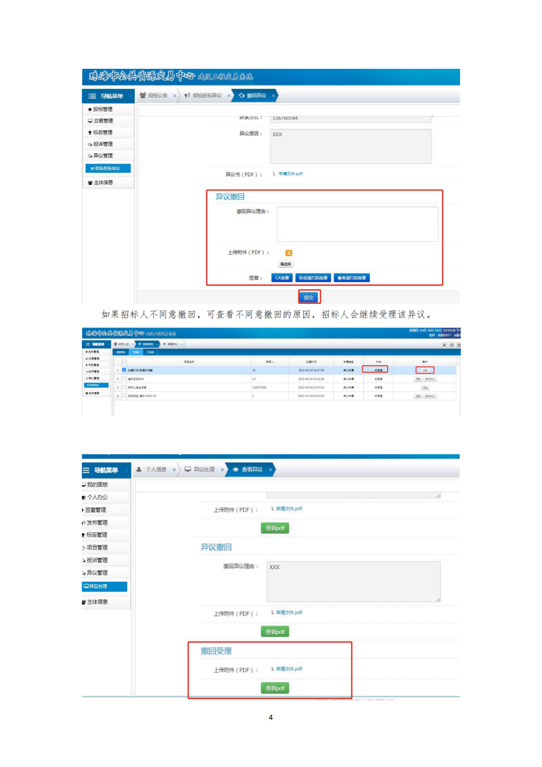This screenshot has height=767, width=542.
Task: Uncheck the row 1 checkbox in the 异议 list table
Action: pyautogui.click(x=124, y=370)
